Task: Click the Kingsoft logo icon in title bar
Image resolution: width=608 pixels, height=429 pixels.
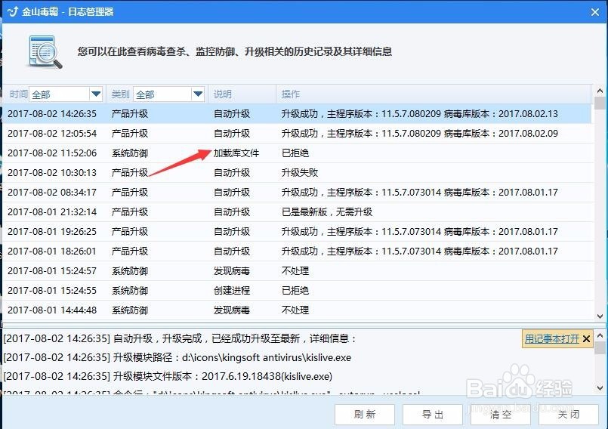Action: pos(12,11)
